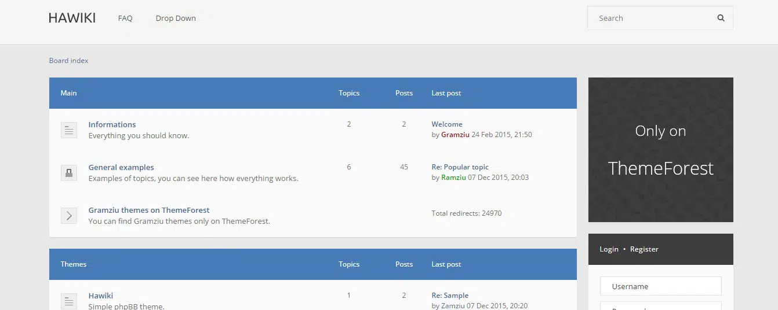The height and width of the screenshot is (310, 778).
Task: Click the Hawiki forum icon
Action: tap(69, 301)
